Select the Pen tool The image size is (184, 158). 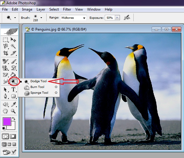click(5, 96)
